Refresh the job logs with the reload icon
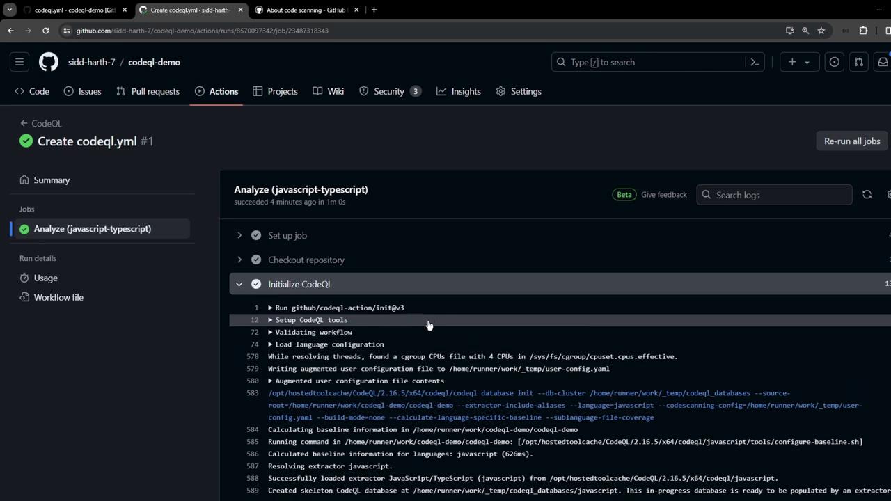This screenshot has width=891, height=501. coord(867,195)
